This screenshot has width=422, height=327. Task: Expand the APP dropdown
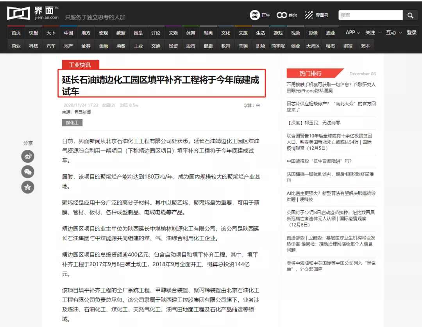[352, 32]
